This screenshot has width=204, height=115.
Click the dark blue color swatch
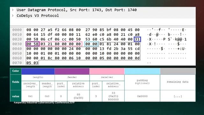click(x=38, y=71)
